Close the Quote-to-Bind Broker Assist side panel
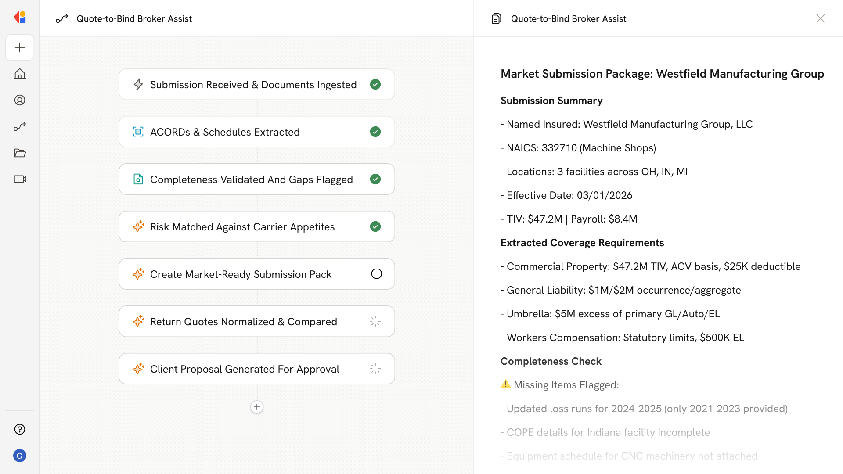 pyautogui.click(x=820, y=18)
